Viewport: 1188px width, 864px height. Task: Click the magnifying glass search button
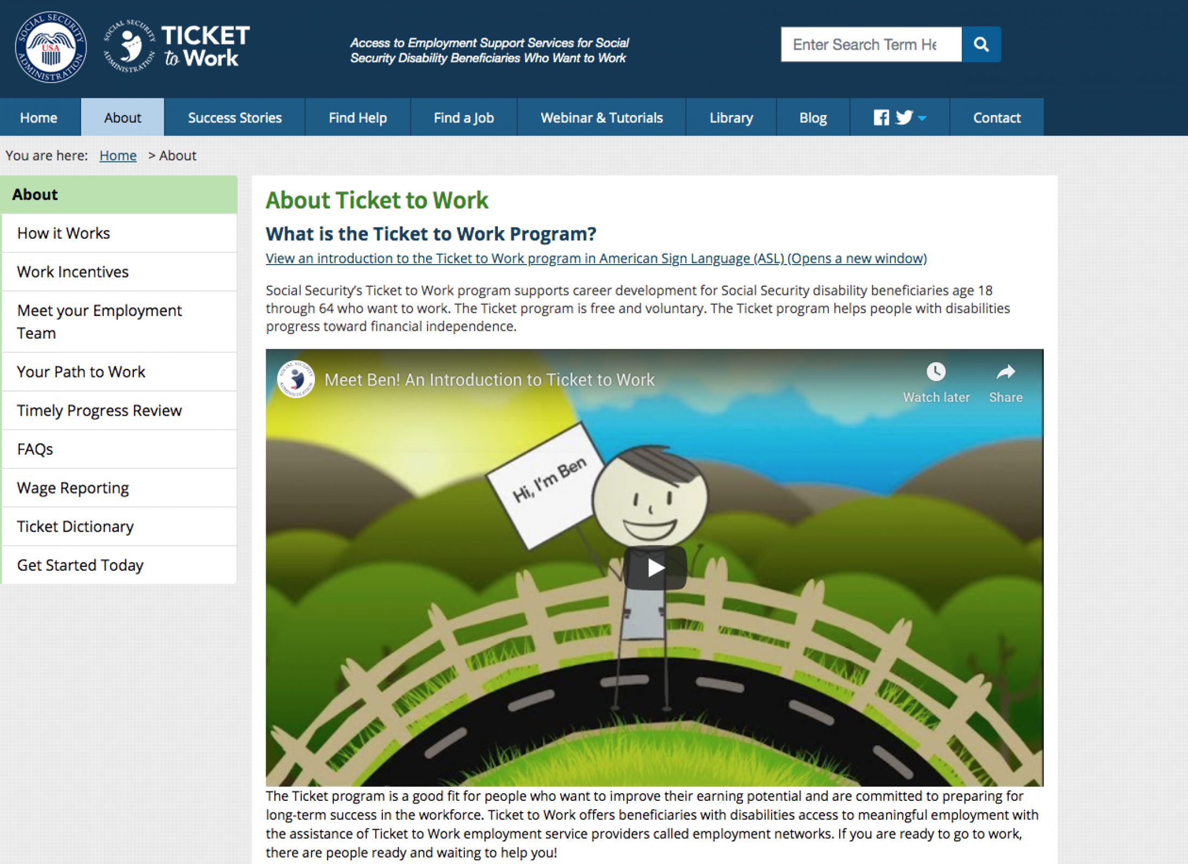click(981, 44)
